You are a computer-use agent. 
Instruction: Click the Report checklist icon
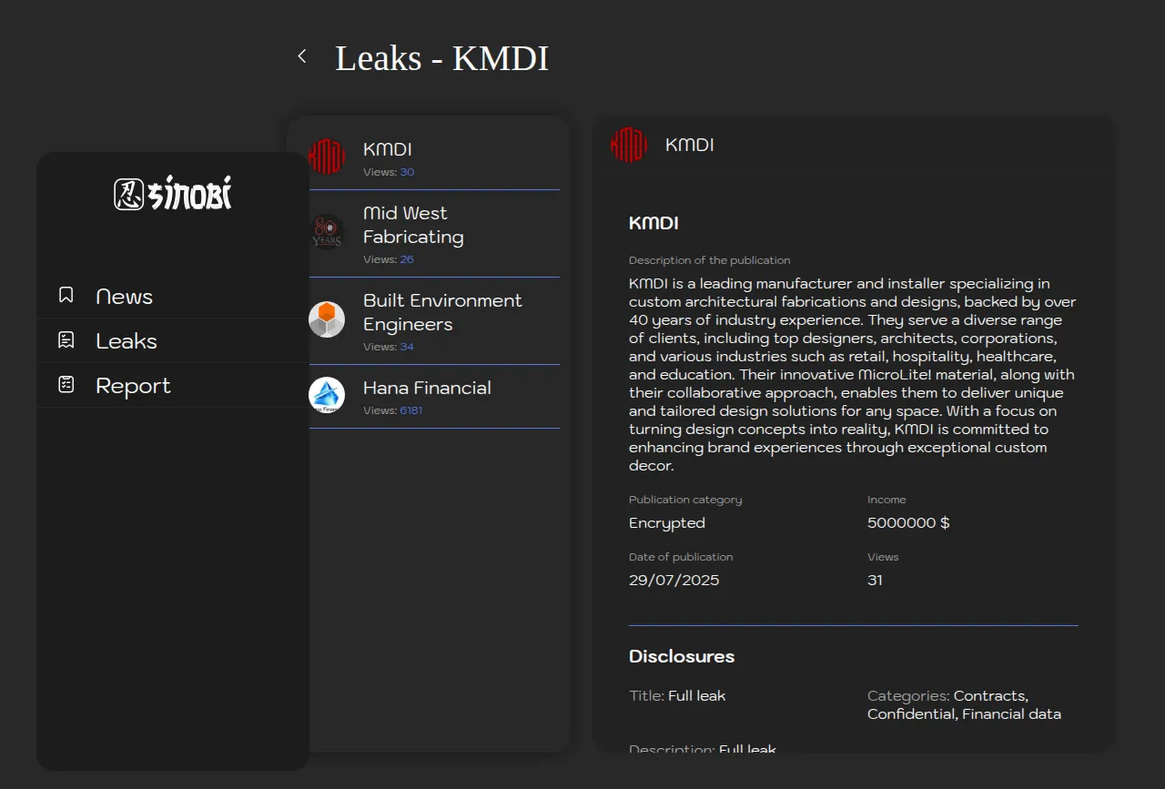[66, 385]
